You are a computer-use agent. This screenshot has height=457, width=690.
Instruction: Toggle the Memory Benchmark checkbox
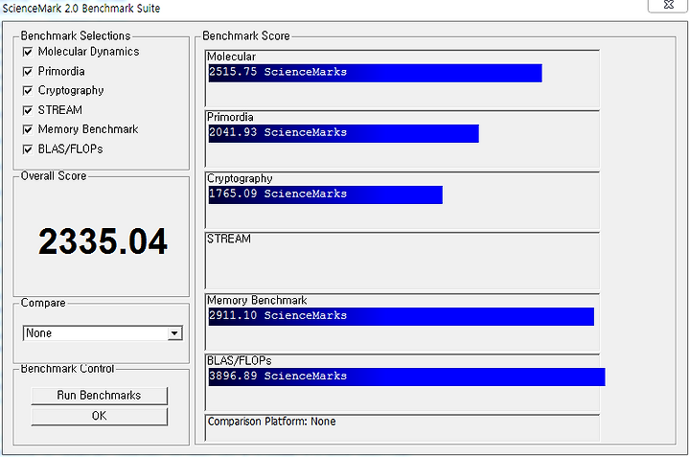coord(28,129)
